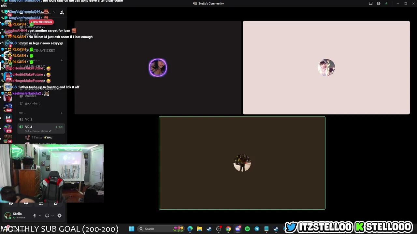Open Notepad from taskbar

(x=266, y=229)
